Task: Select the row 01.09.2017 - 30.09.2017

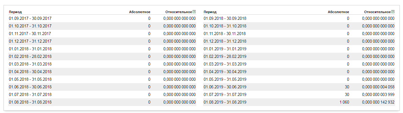Action: click(x=102, y=18)
